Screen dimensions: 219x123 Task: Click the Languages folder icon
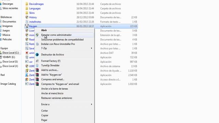pos(27,8)
